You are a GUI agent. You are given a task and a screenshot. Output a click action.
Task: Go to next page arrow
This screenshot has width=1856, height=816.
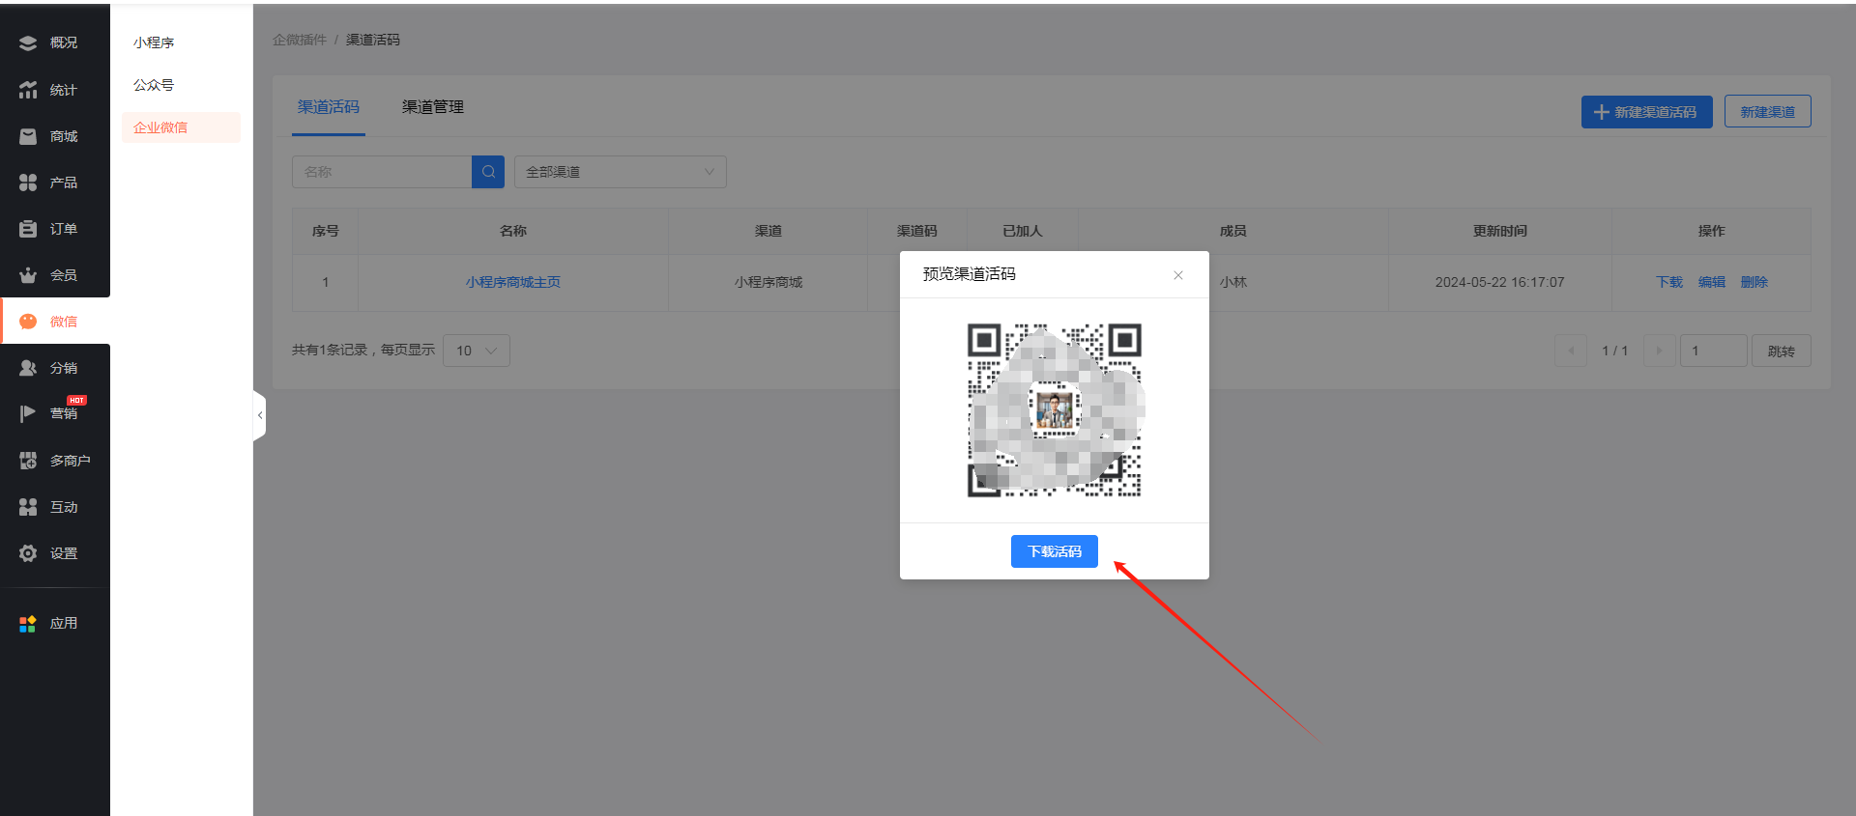click(1660, 351)
